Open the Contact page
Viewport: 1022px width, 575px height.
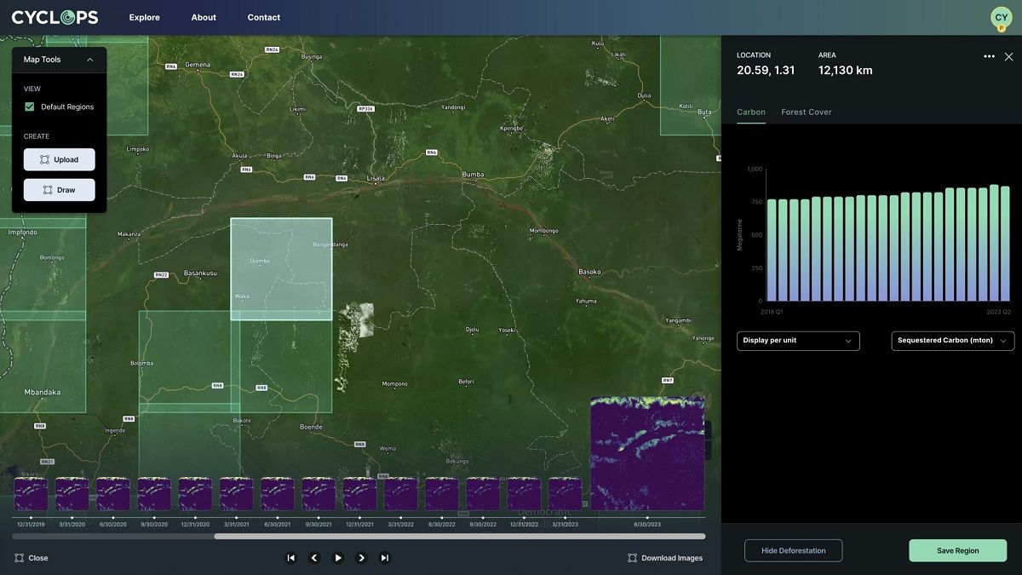[264, 17]
